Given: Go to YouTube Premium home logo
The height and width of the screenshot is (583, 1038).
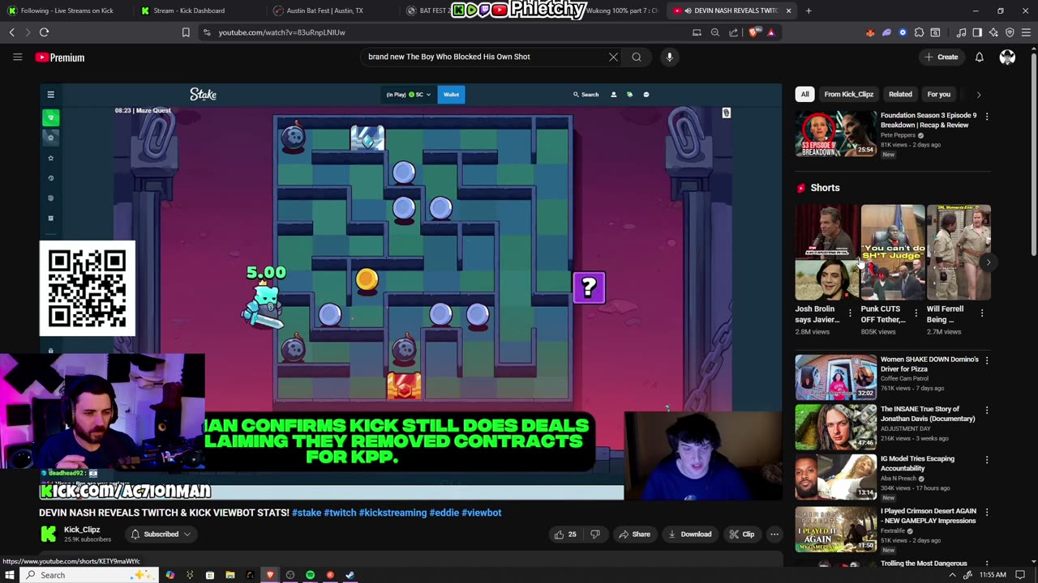Looking at the screenshot, I should pyautogui.click(x=60, y=57).
